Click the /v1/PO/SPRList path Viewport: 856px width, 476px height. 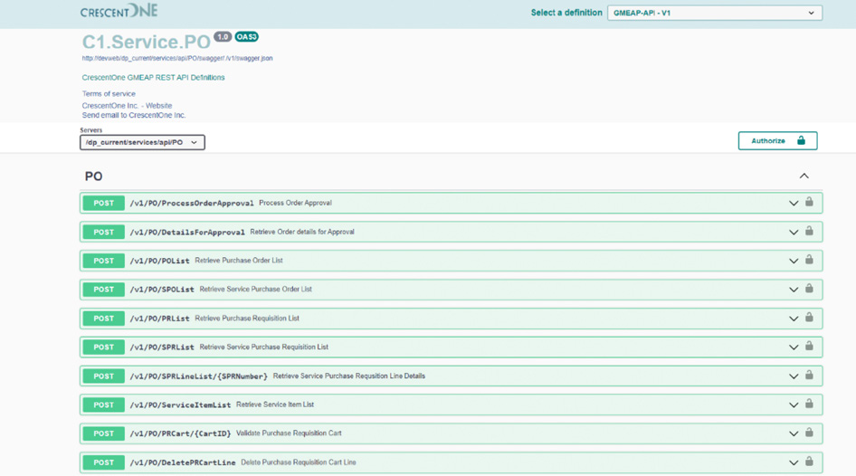[x=162, y=347]
